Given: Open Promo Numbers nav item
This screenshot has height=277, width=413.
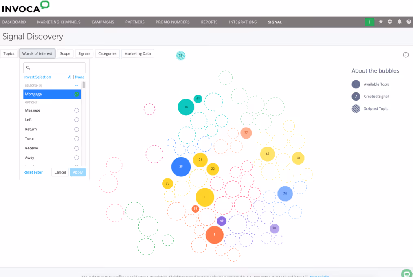Looking at the screenshot, I should [173, 22].
